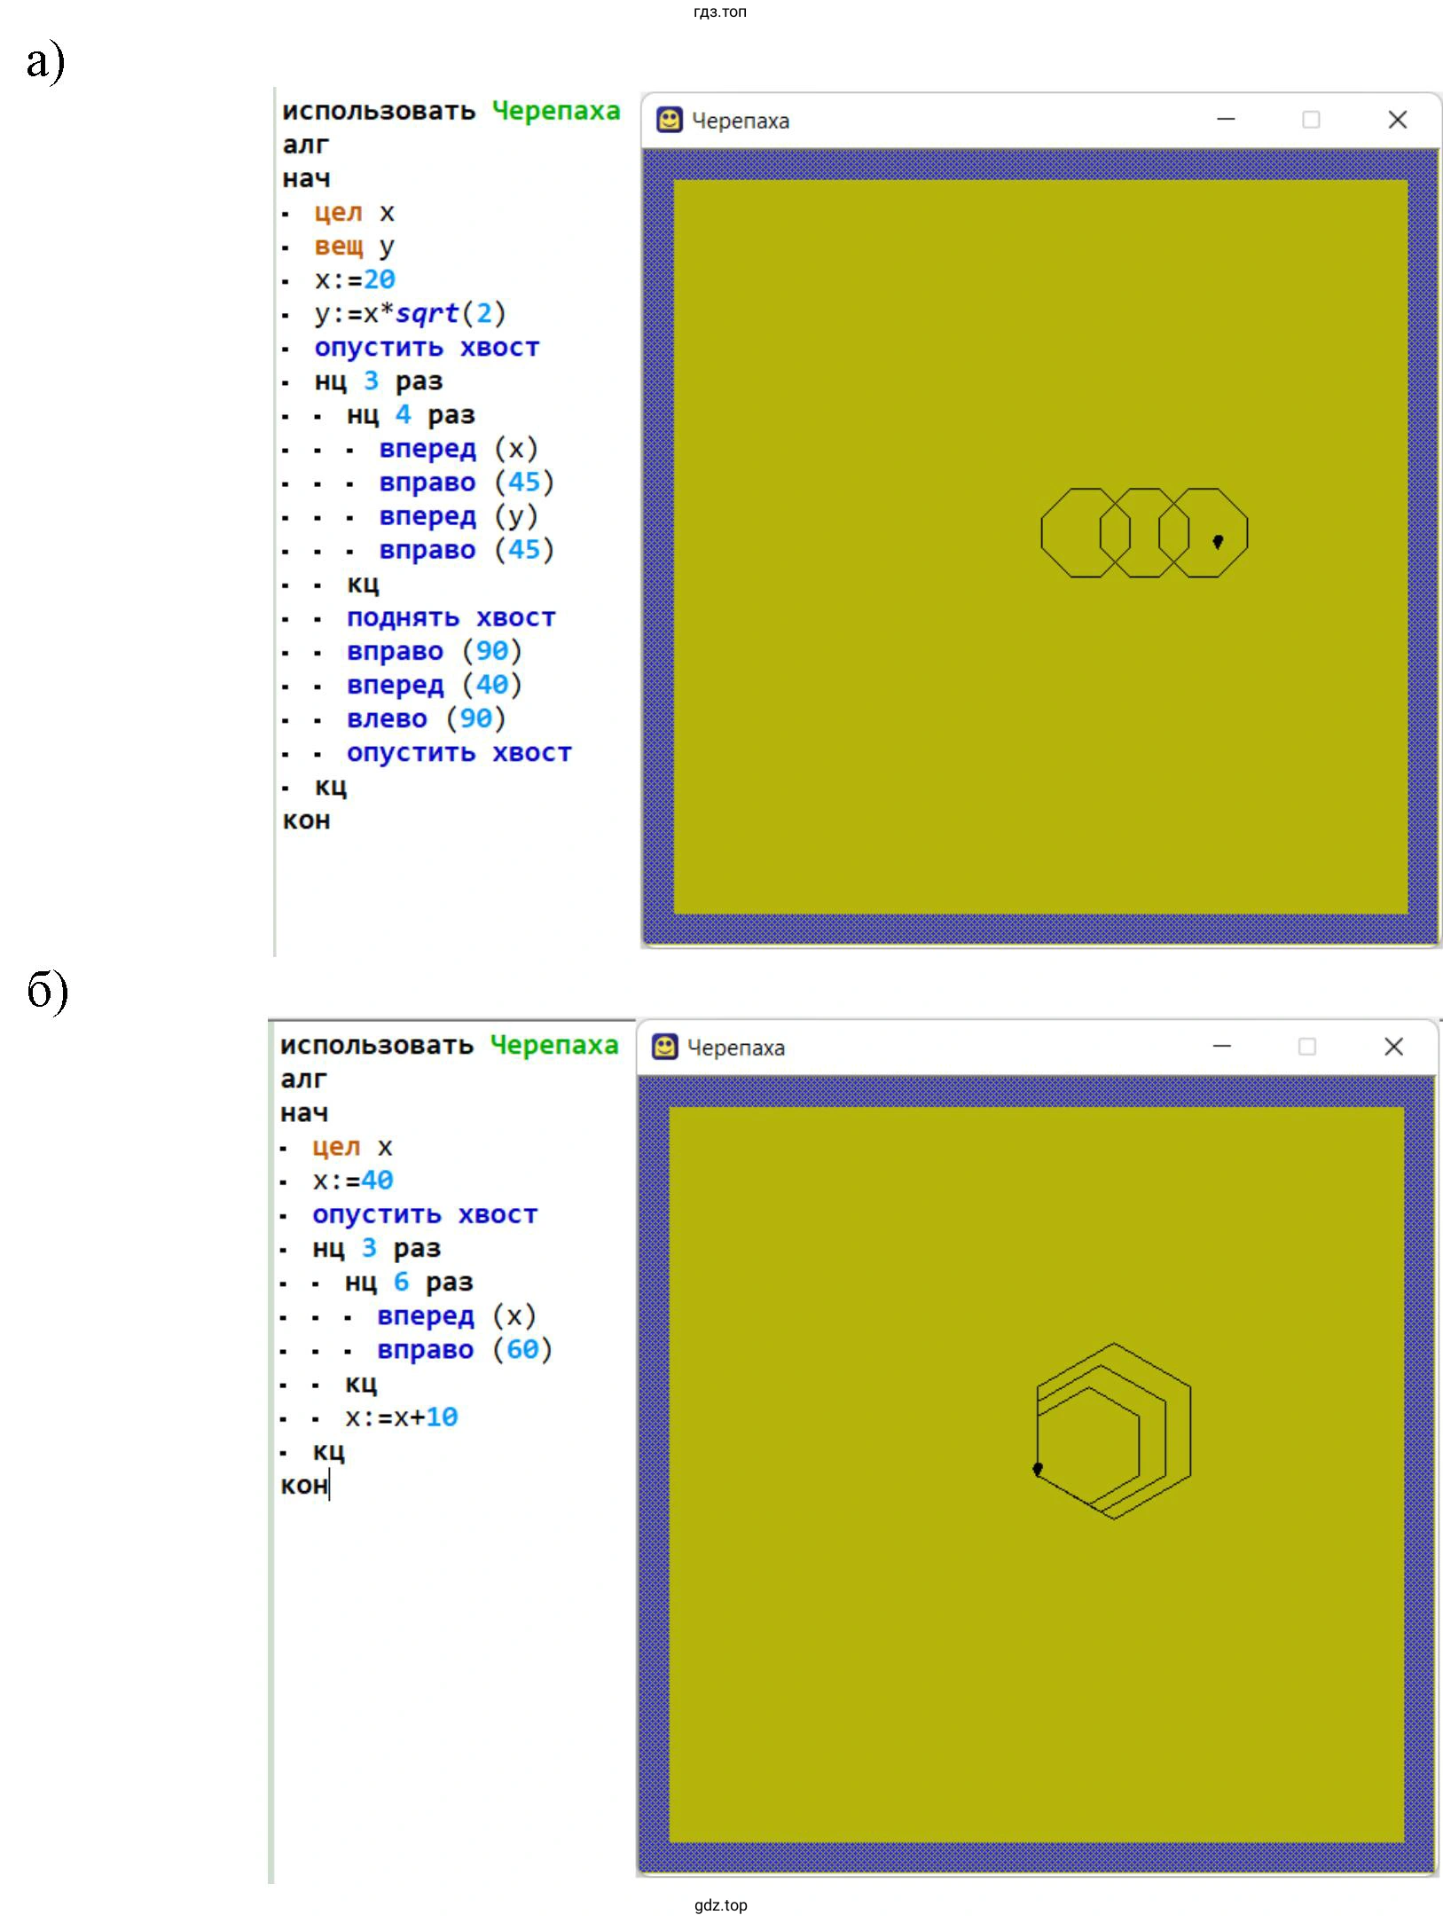Place the cursor on the y:=x*sqrt(2) line
This screenshot has width=1443, height=1923.
click(410, 314)
